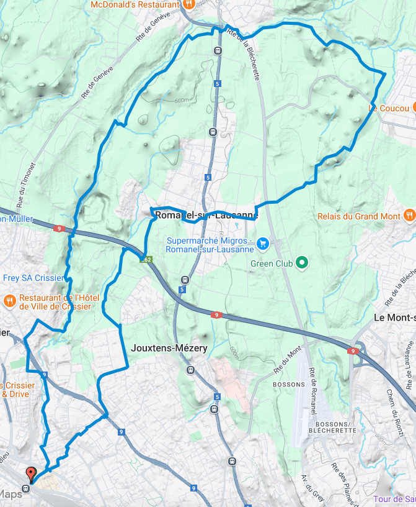The image size is (416, 507).
Task: Click the Tour de Sa purple label
Action: click(395, 499)
